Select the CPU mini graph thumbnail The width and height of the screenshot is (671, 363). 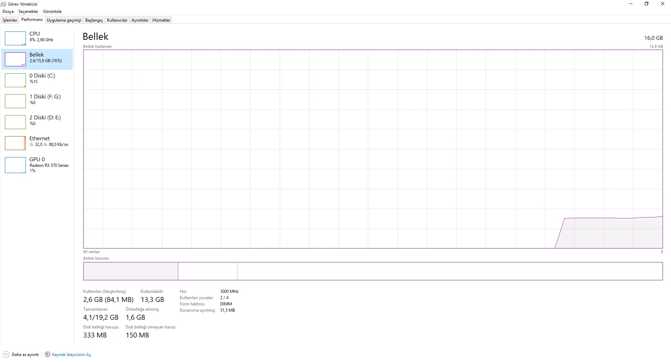click(x=15, y=38)
